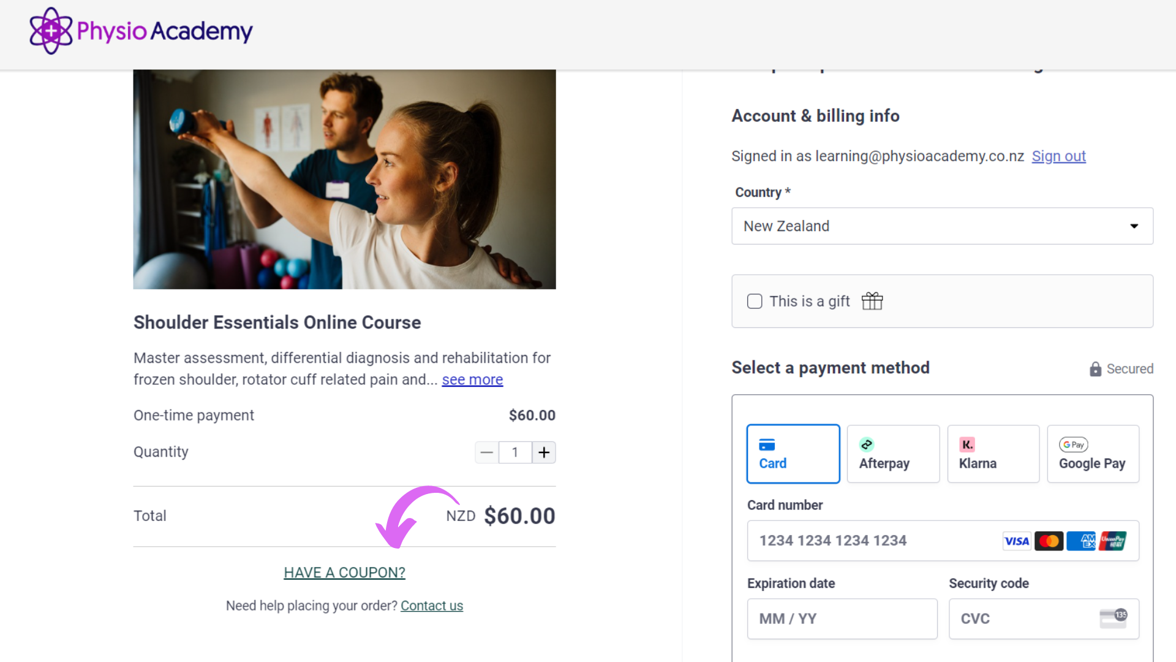Click the American Express card icon
Viewport: 1176px width, 662px height.
tap(1081, 541)
